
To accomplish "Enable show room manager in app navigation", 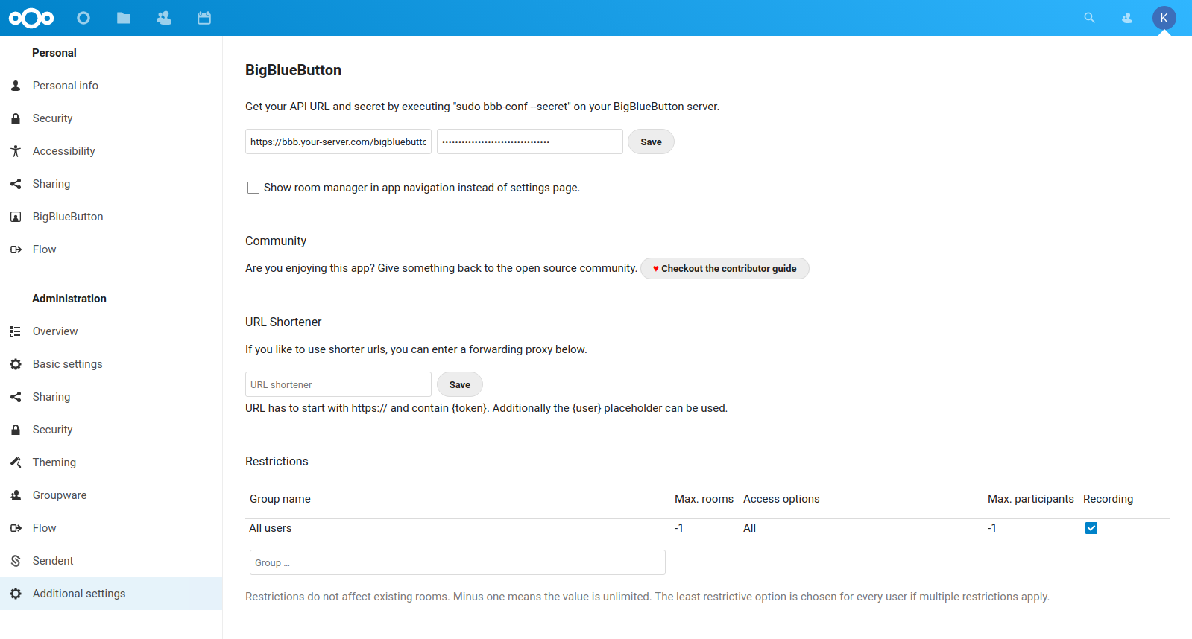I will [x=253, y=188].
